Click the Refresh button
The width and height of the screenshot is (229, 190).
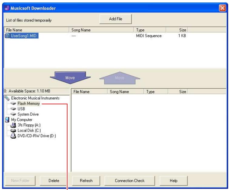coord(86,181)
